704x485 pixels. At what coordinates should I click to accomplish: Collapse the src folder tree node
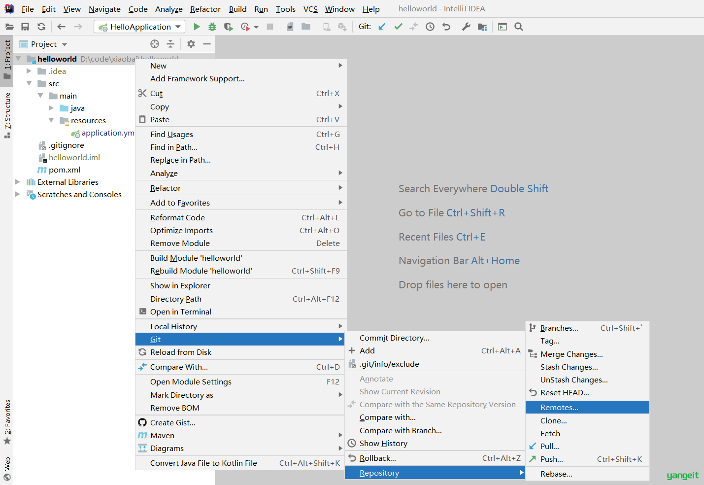[x=29, y=83]
